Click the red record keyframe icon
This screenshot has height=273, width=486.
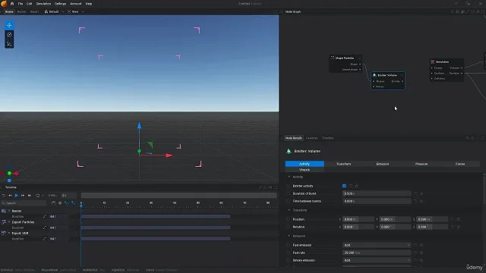[x=60, y=203]
